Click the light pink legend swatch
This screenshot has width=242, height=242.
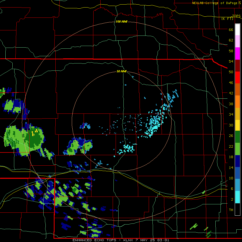[x=237, y=41]
